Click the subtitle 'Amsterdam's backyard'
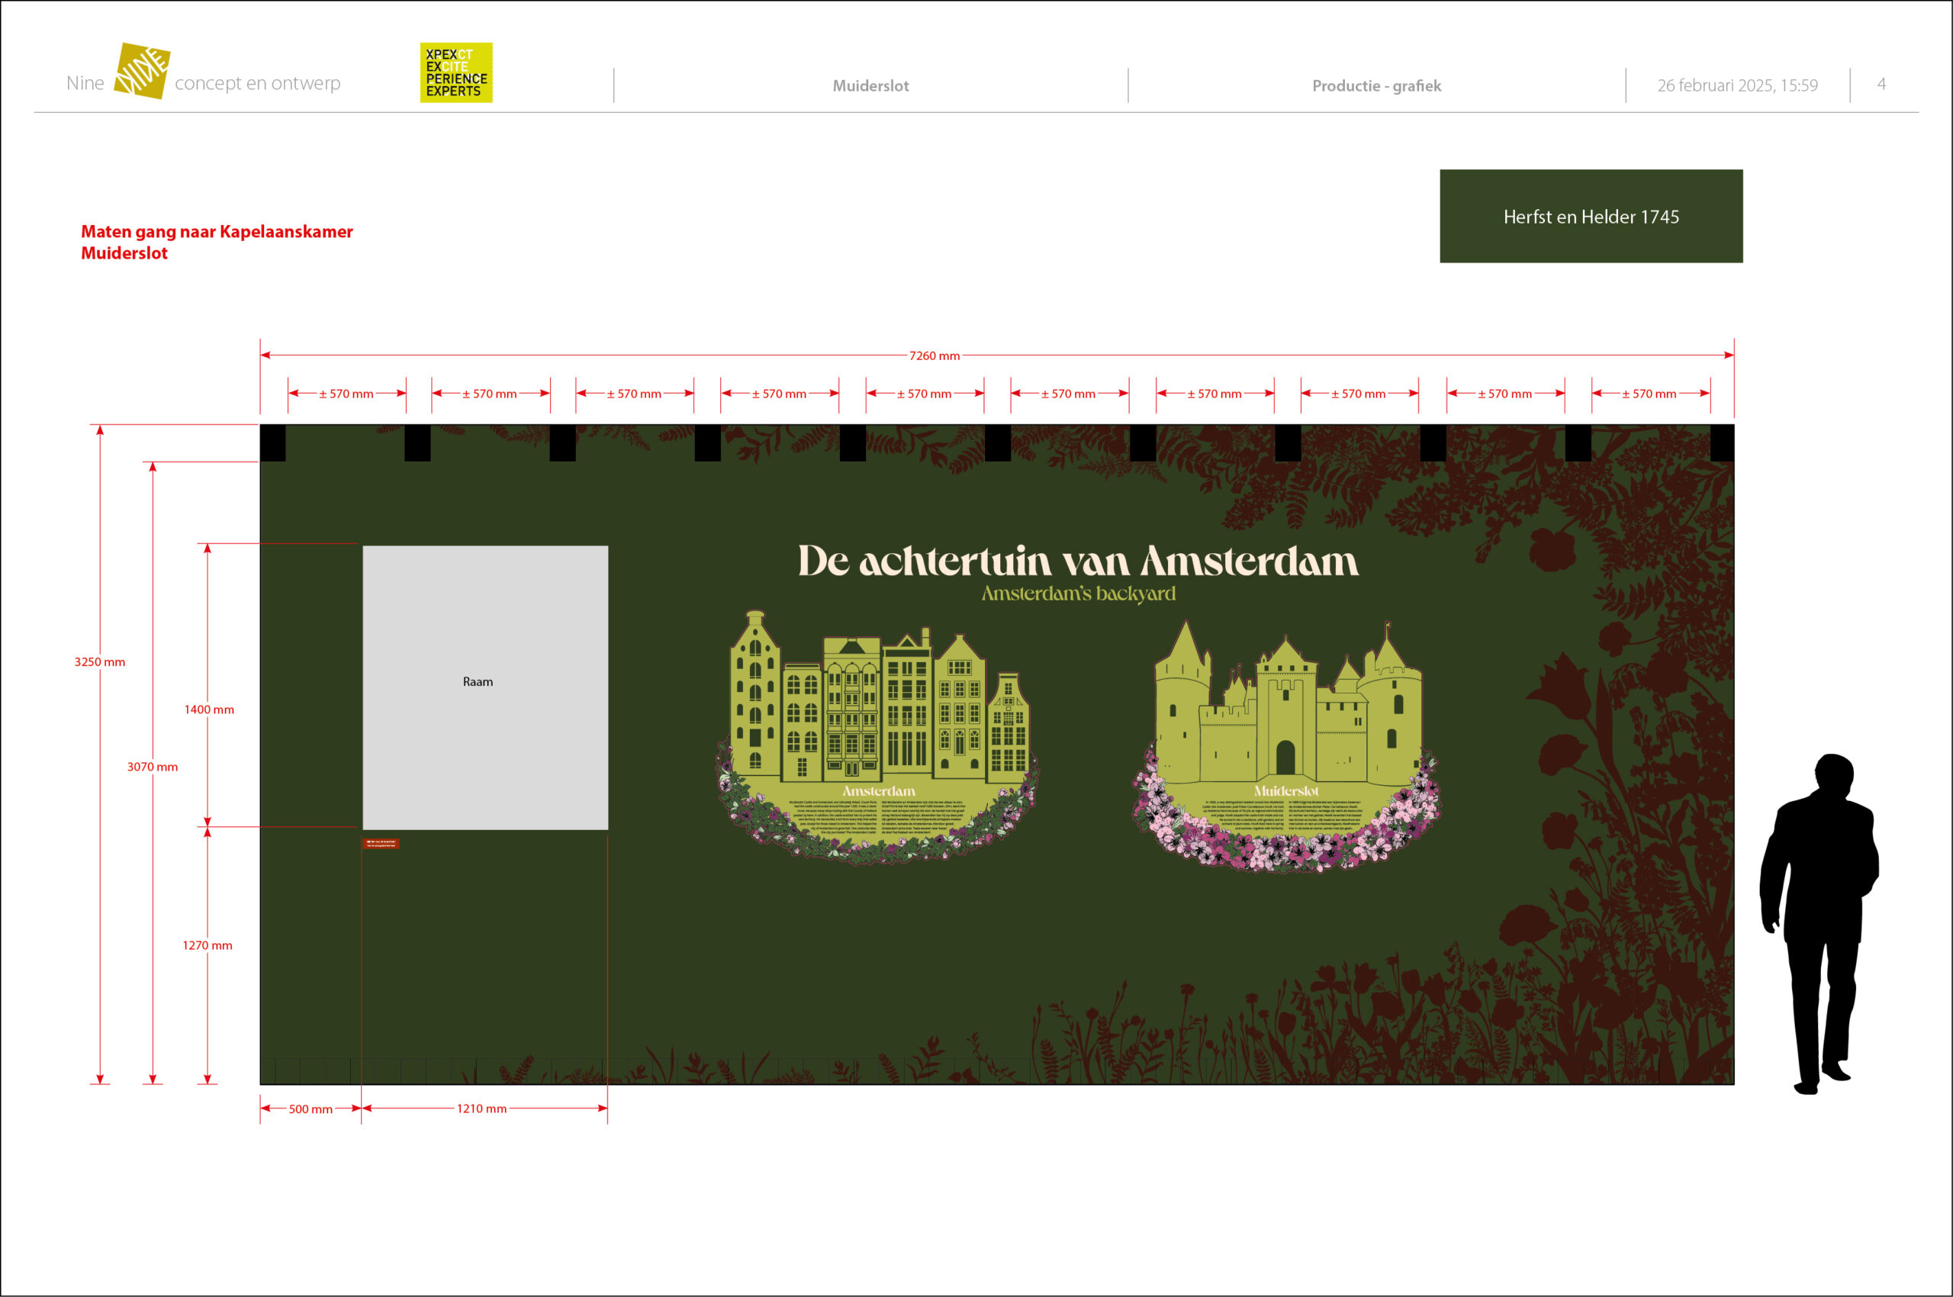 (1078, 594)
